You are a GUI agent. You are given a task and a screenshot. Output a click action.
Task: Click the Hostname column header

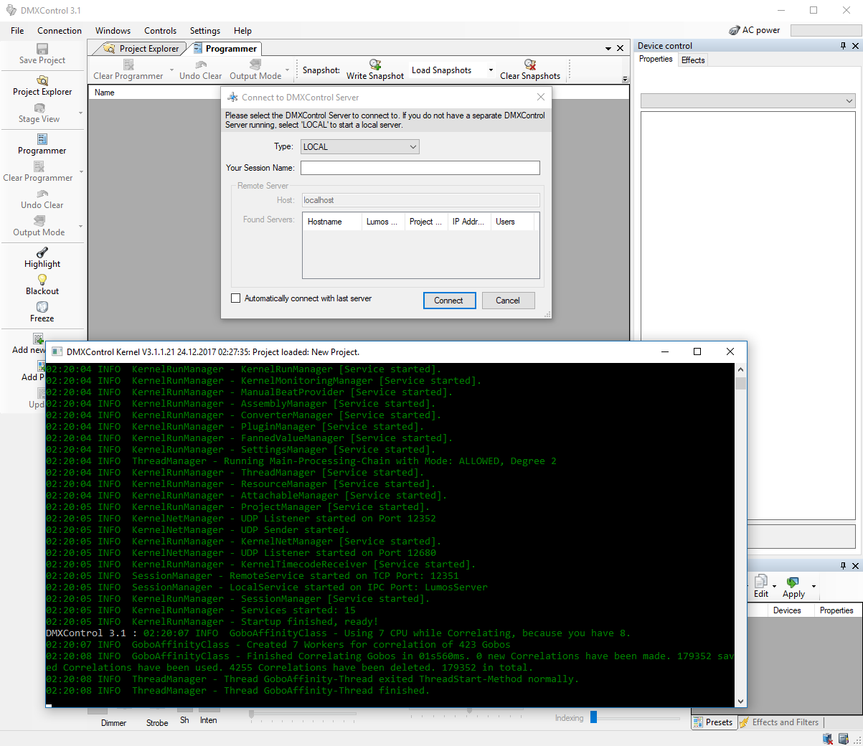click(x=332, y=222)
